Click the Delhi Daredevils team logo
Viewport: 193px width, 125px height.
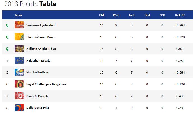19,107
